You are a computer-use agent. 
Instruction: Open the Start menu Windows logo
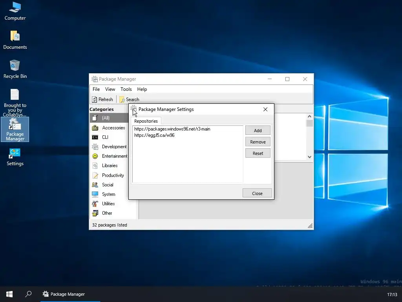(9, 294)
